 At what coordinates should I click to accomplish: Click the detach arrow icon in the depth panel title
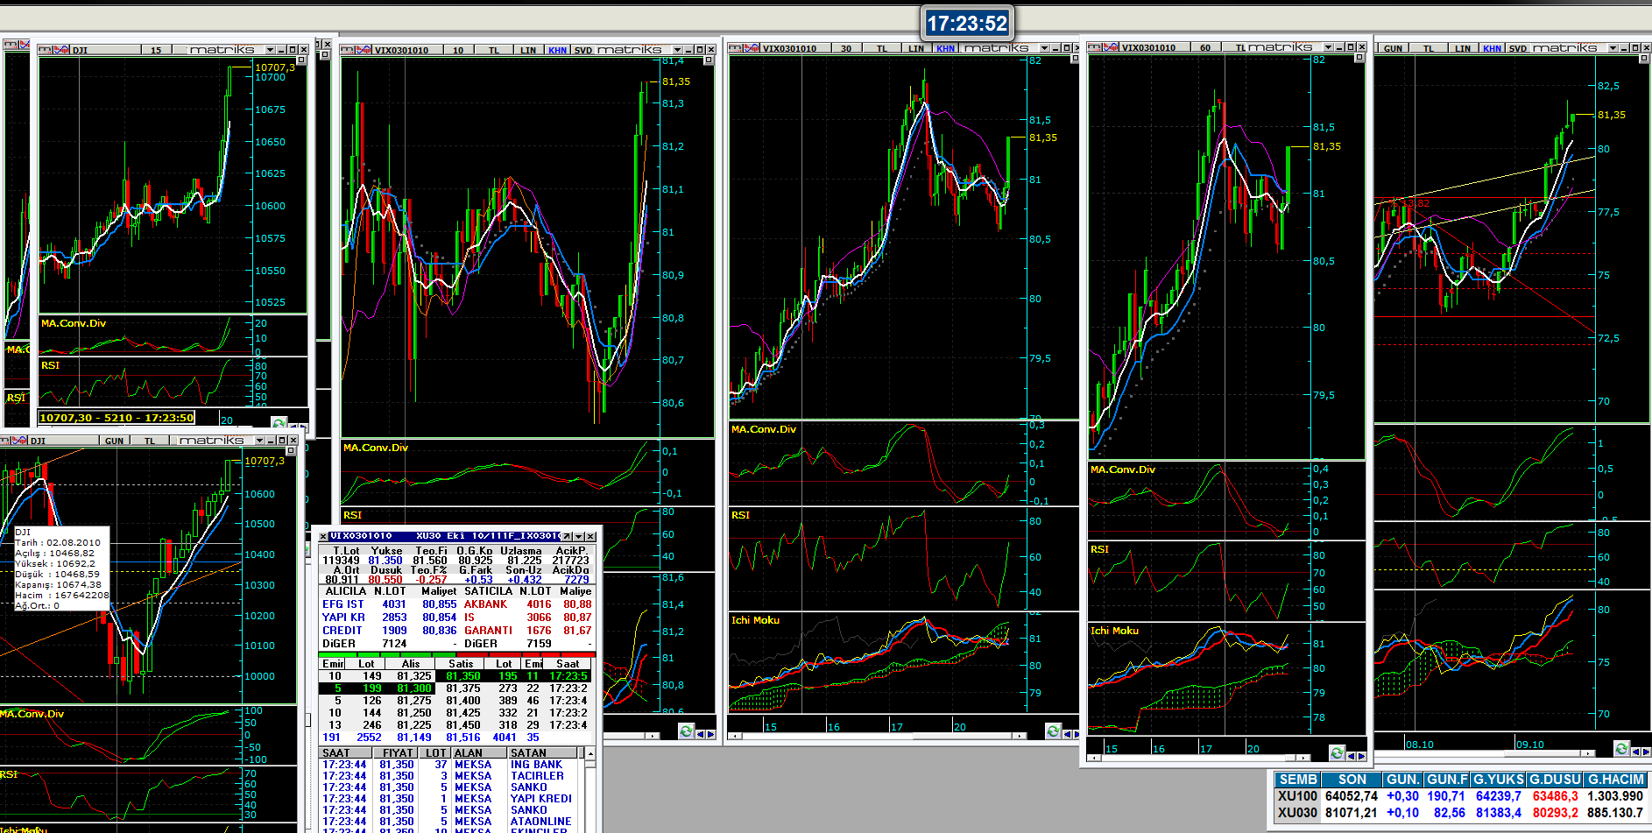567,536
